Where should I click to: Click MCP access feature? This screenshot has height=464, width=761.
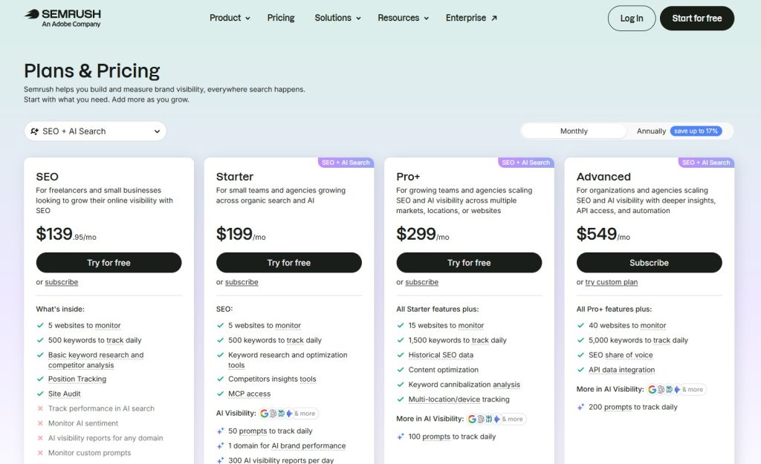pos(249,393)
